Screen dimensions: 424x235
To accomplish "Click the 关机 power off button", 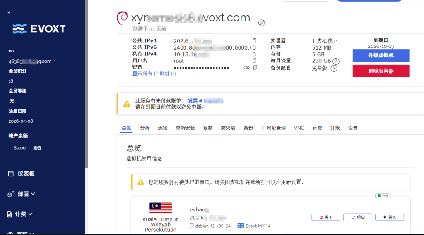I will coord(390,217).
